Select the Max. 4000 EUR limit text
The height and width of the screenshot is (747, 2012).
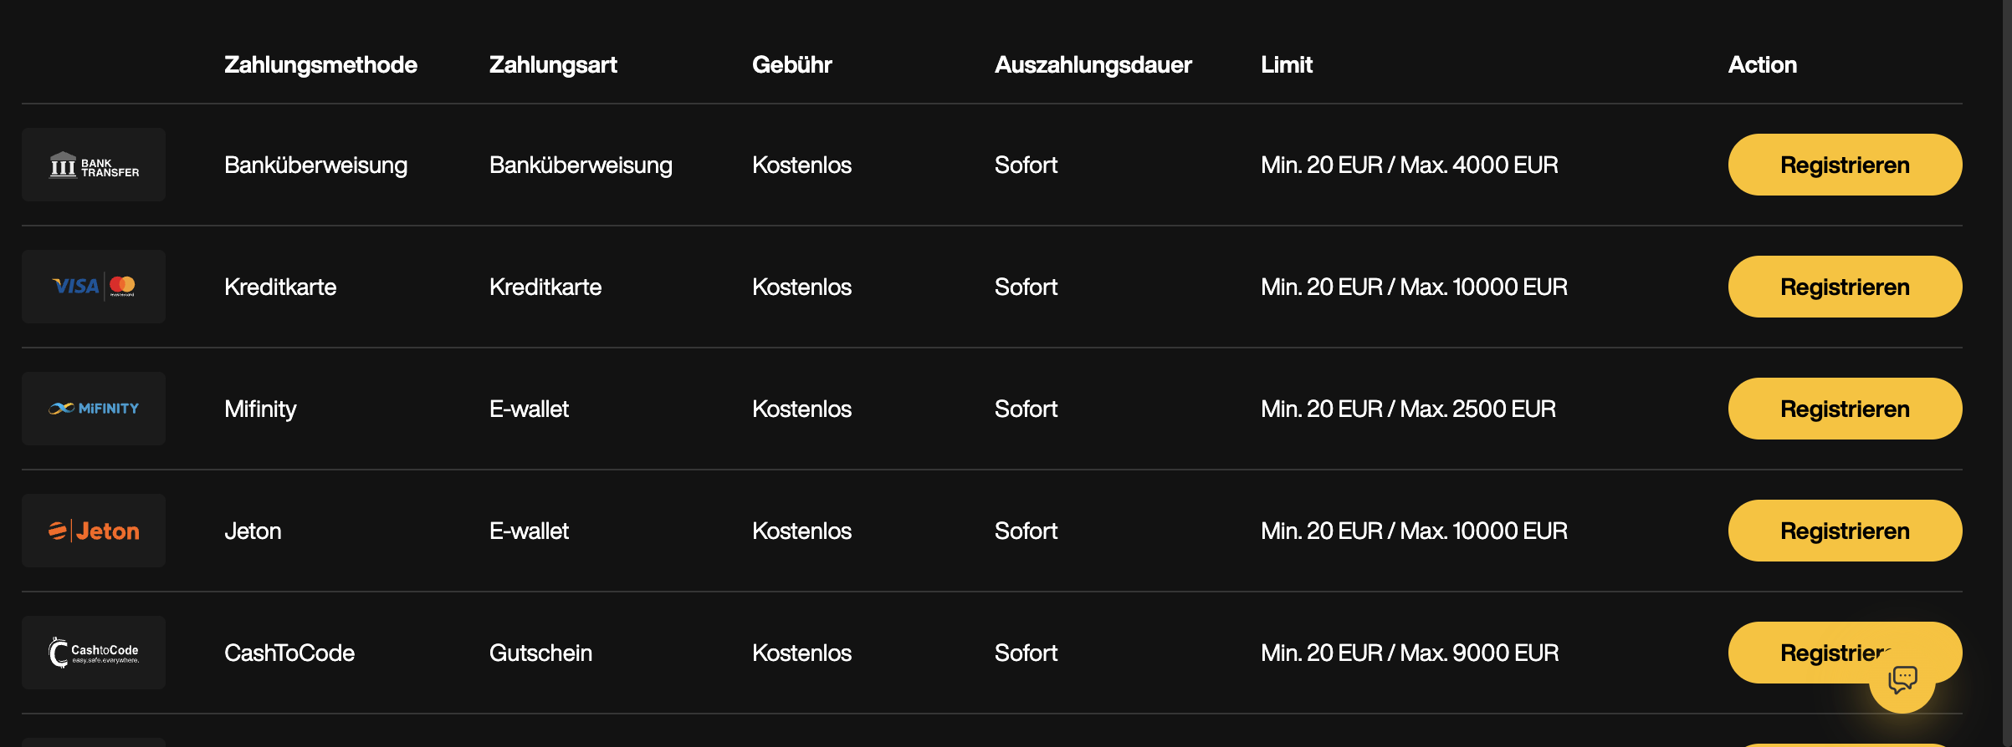(1478, 165)
